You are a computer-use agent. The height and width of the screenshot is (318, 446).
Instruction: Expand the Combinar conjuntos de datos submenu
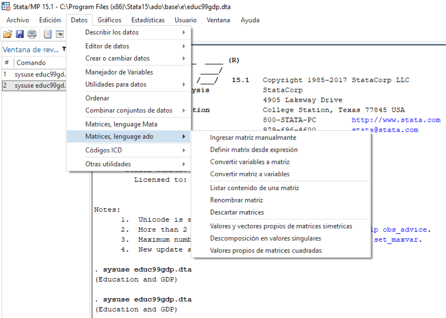point(129,111)
